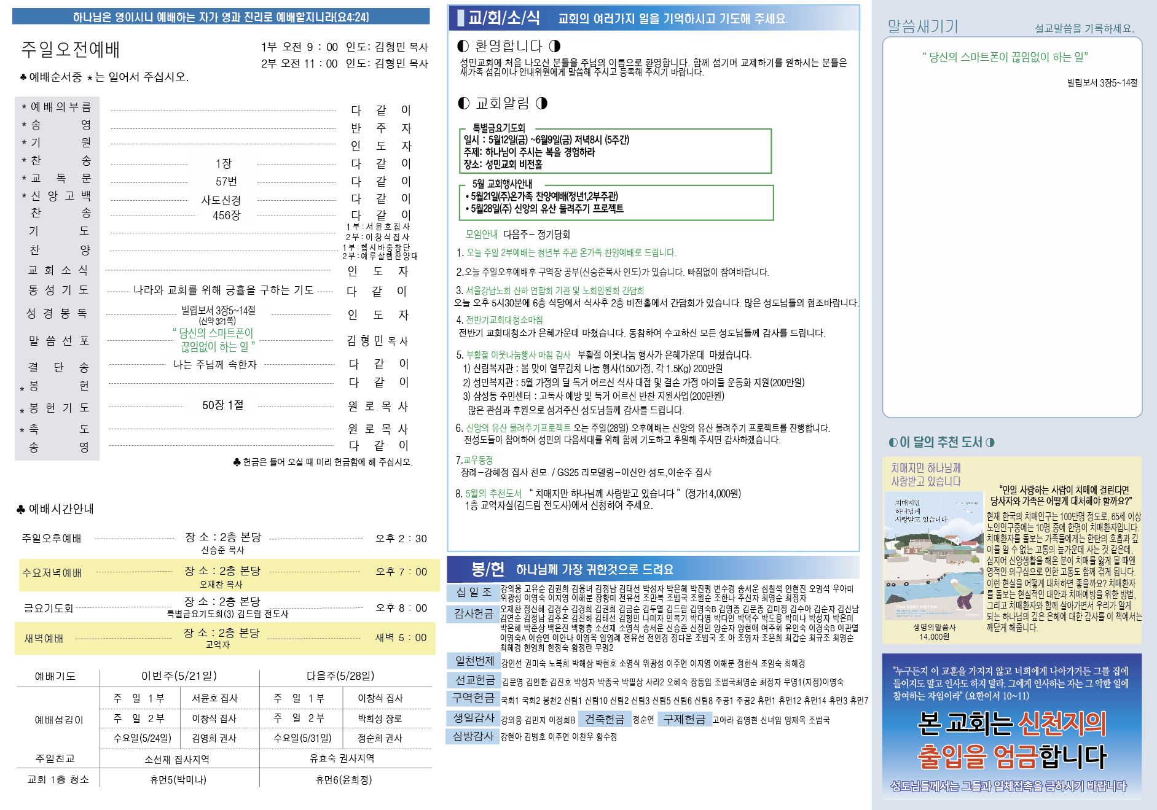Viewport: 1157px width, 810px height.
Task: Click the 주일오후예배 row label
Action: 52,539
